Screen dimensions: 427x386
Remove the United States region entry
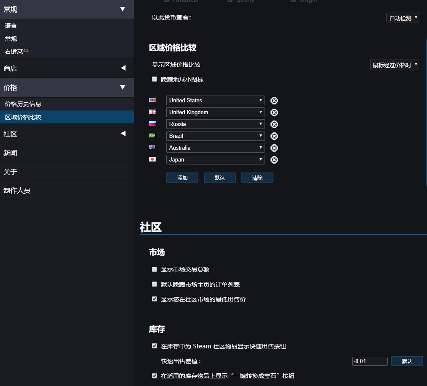[274, 100]
